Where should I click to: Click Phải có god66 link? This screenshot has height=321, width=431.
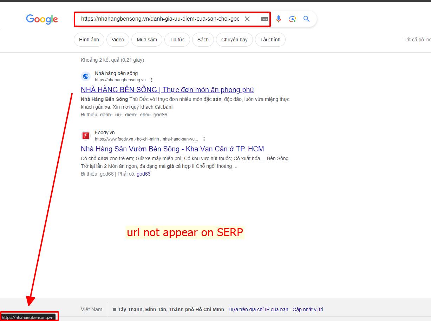click(143, 174)
